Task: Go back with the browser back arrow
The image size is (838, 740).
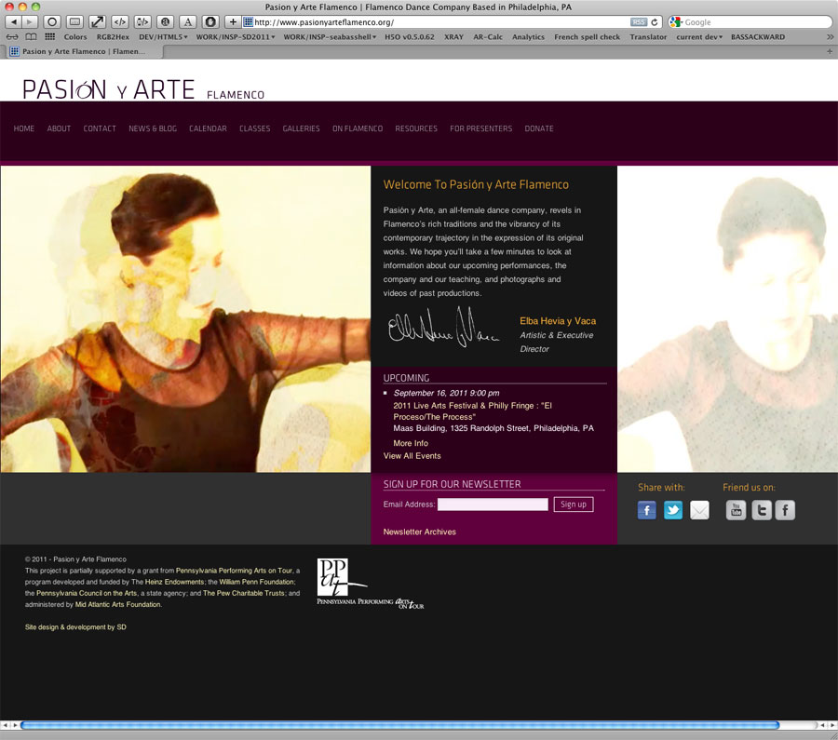Action: tap(15, 21)
